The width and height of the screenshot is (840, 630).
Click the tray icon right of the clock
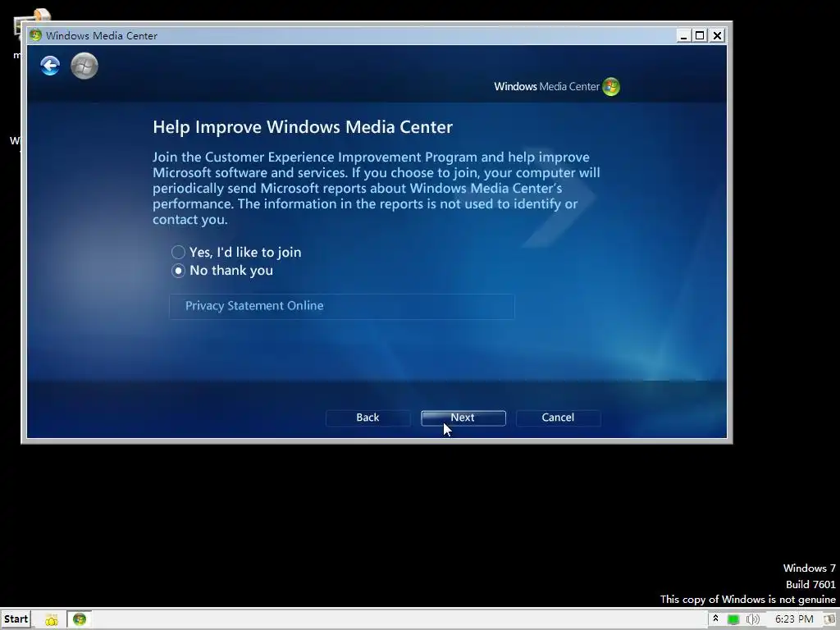(830, 619)
